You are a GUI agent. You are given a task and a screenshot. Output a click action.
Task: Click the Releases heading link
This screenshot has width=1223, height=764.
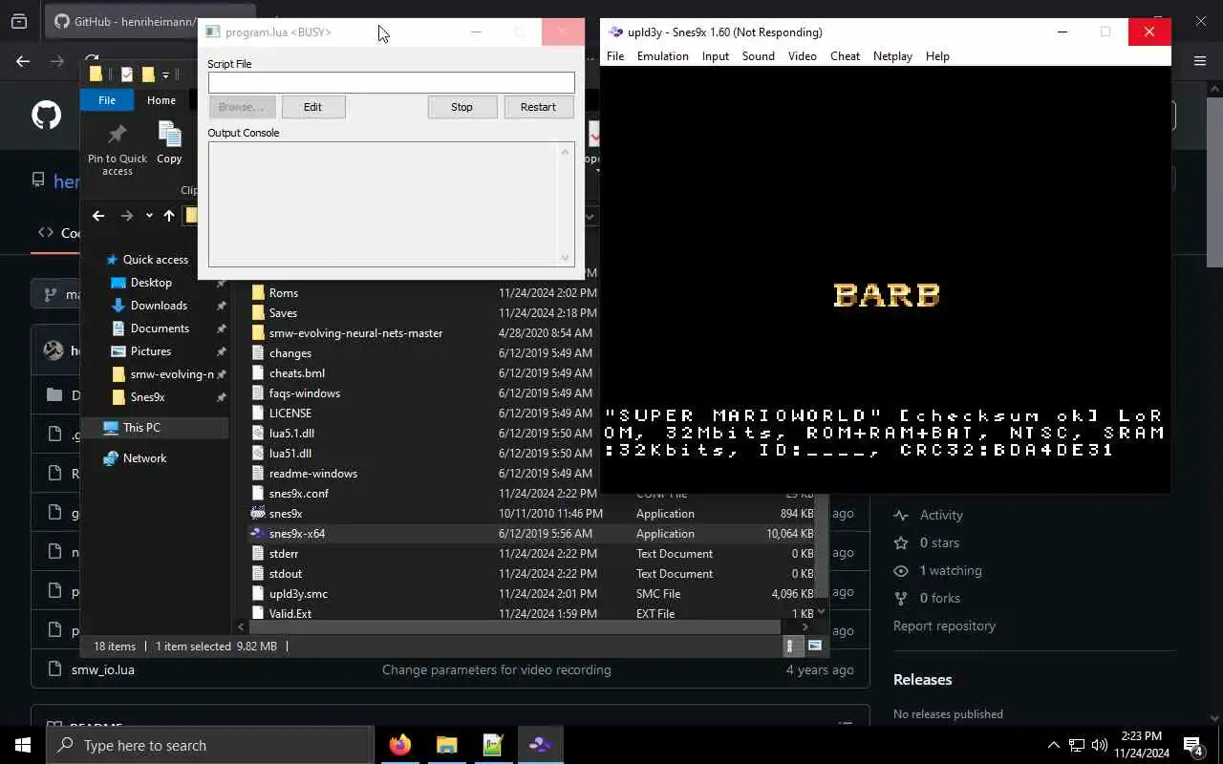point(922,680)
